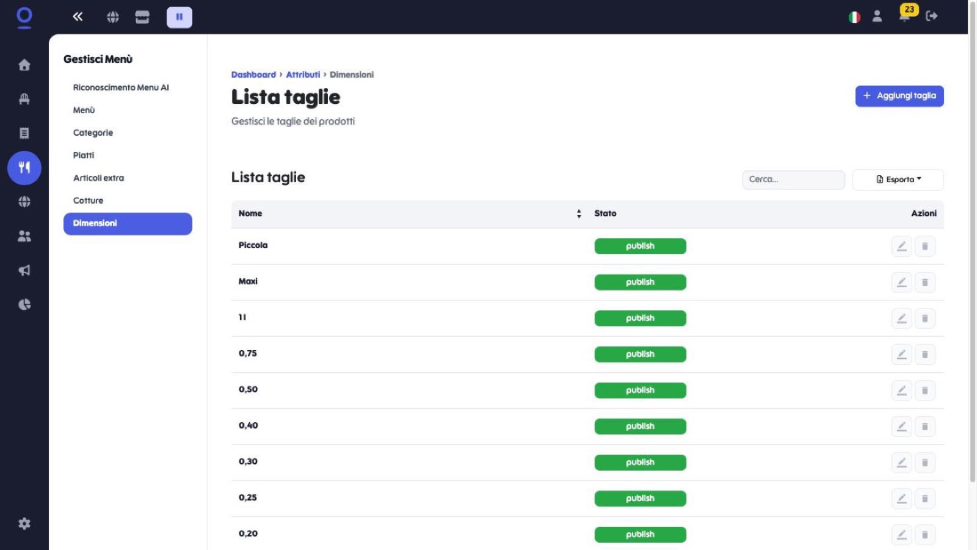
Task: Open the users group icon in the sidebar
Action: click(24, 236)
